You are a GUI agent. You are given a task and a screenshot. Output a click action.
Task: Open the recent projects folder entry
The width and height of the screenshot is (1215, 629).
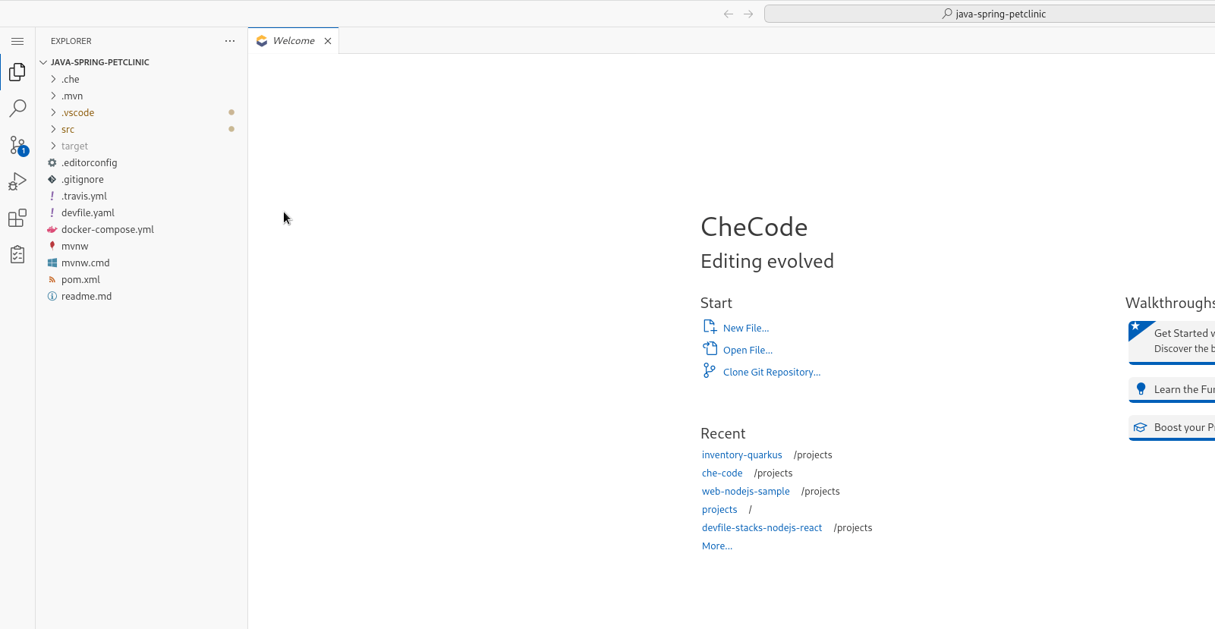(x=719, y=509)
